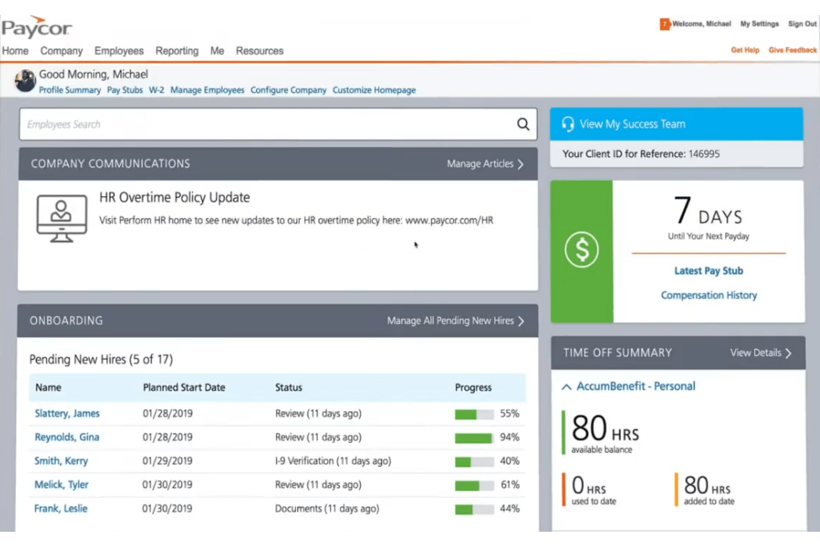Click "Pending New Hires (5 of 17)" heading
Screen dimensions: 820x547
[x=101, y=360]
